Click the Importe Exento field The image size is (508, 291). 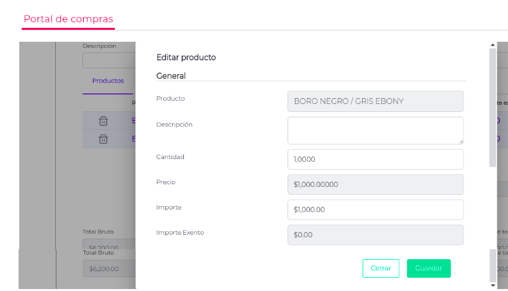375,235
